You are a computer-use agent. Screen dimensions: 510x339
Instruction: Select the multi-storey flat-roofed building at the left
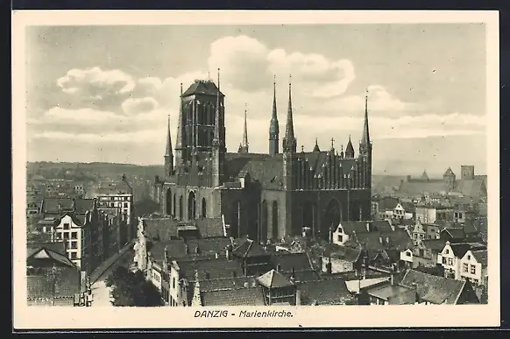click(115, 207)
